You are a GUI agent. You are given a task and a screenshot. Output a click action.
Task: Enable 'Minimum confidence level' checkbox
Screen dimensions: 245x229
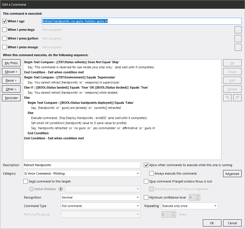(x=146, y=197)
